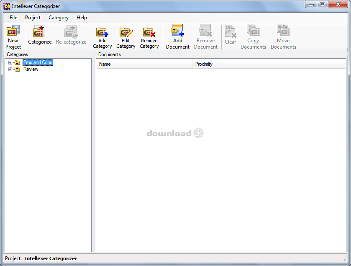Expand the Pros and Cons category

click(x=10, y=62)
